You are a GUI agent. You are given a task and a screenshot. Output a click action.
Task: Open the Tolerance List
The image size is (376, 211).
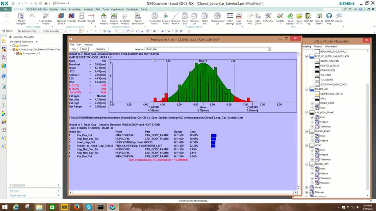coord(194,19)
